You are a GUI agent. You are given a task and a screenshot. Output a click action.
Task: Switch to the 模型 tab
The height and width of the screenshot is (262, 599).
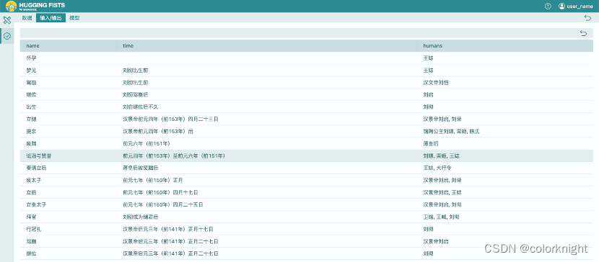click(74, 18)
